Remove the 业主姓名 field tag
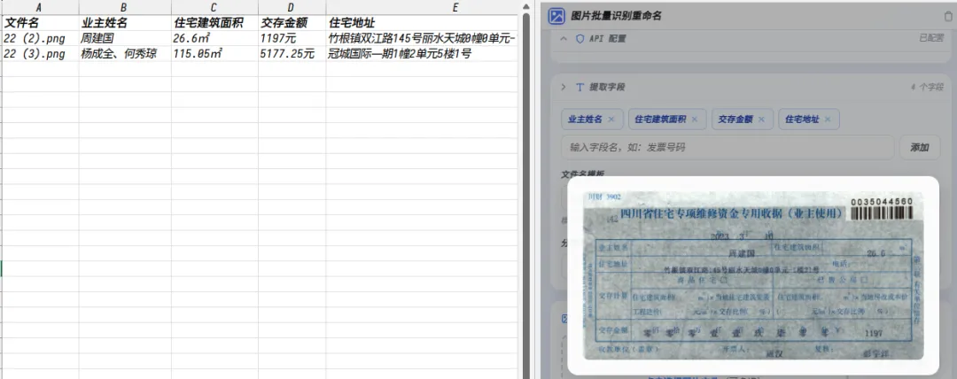The image size is (957, 379). pyautogui.click(x=611, y=119)
